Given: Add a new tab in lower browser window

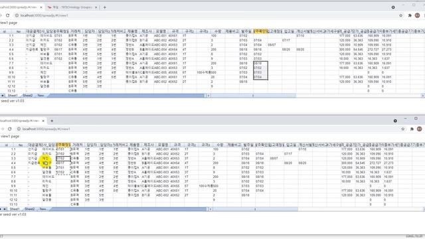Looking at the screenshot, I should (x=52, y=121).
